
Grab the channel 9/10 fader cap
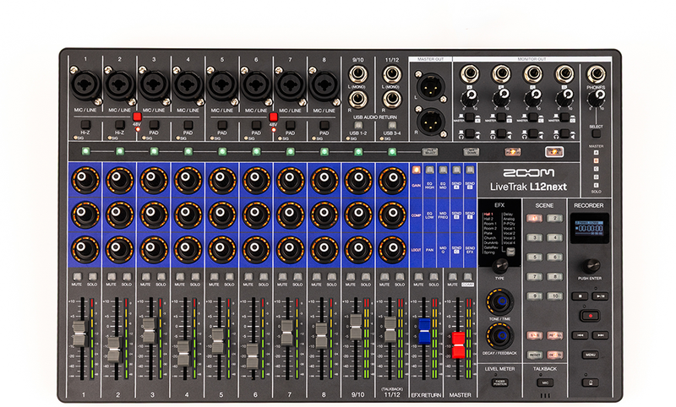356,327
